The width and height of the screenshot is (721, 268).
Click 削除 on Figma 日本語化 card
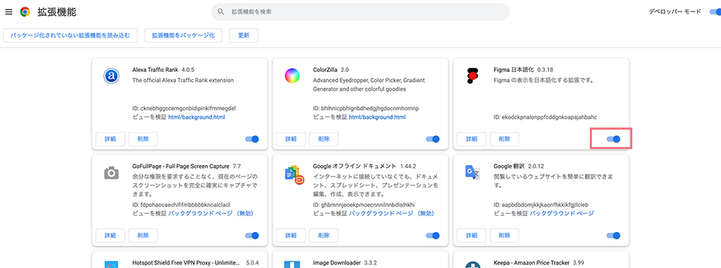pyautogui.click(x=505, y=139)
